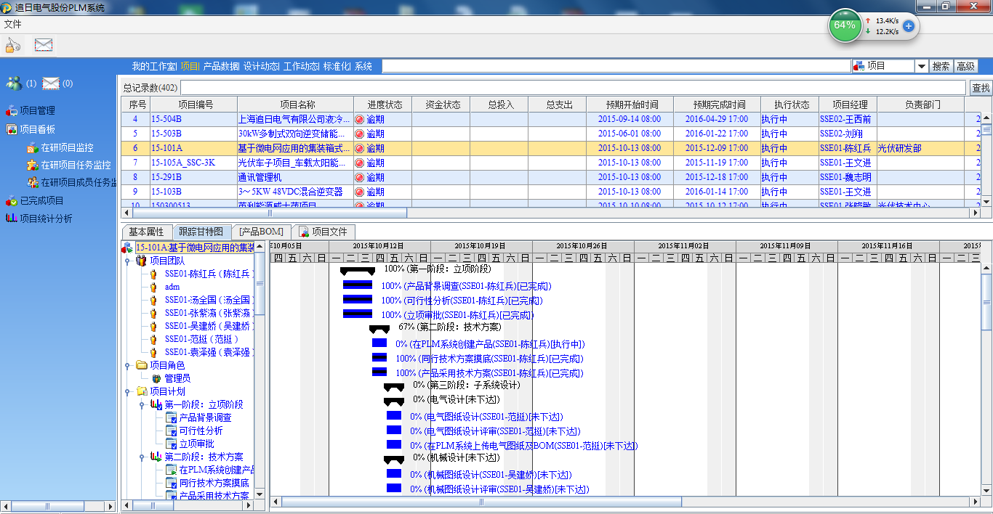Click the online users icon in the sidebar
Screen dimensions: 993x514
point(14,83)
